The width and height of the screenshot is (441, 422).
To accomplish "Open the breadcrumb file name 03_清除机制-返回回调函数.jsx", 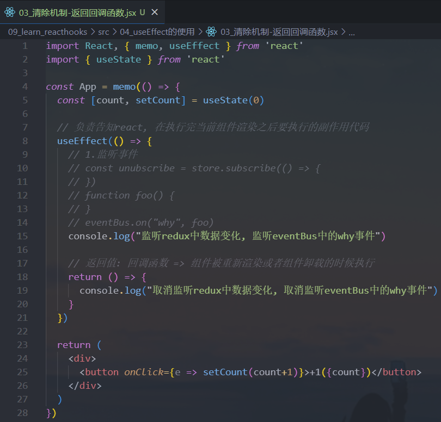I will 279,32.
